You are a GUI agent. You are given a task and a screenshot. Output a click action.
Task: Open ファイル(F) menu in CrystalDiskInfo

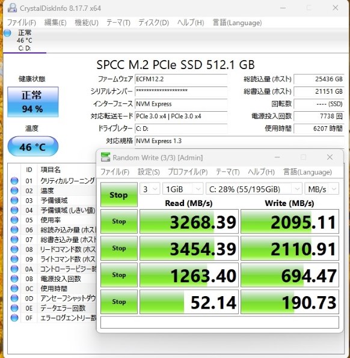pyautogui.click(x=22, y=23)
